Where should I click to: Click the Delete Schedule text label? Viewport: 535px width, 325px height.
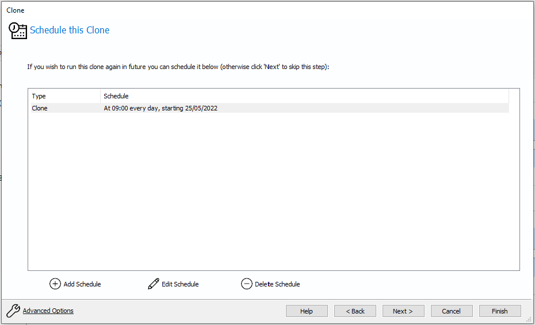pyautogui.click(x=277, y=284)
